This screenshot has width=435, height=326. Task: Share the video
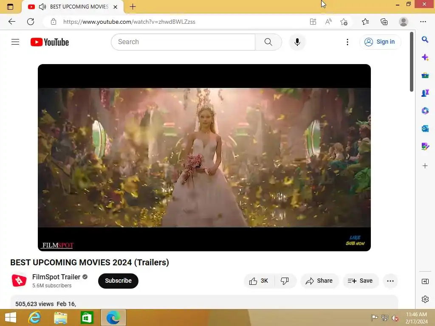coord(319,281)
